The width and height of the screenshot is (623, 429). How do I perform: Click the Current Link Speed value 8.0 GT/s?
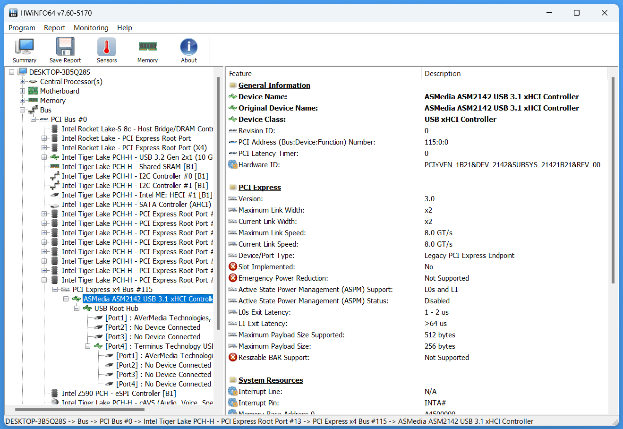tap(438, 244)
